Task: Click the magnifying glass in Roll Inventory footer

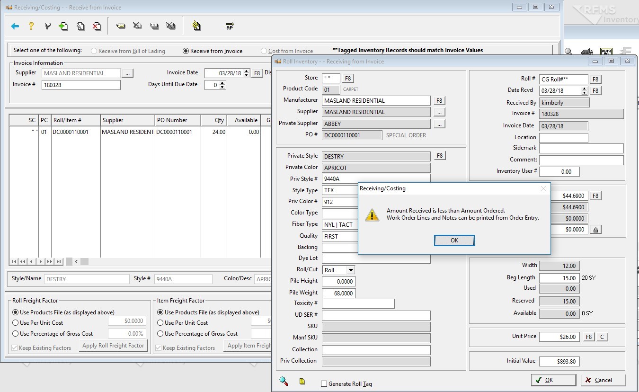Action: pos(284,381)
